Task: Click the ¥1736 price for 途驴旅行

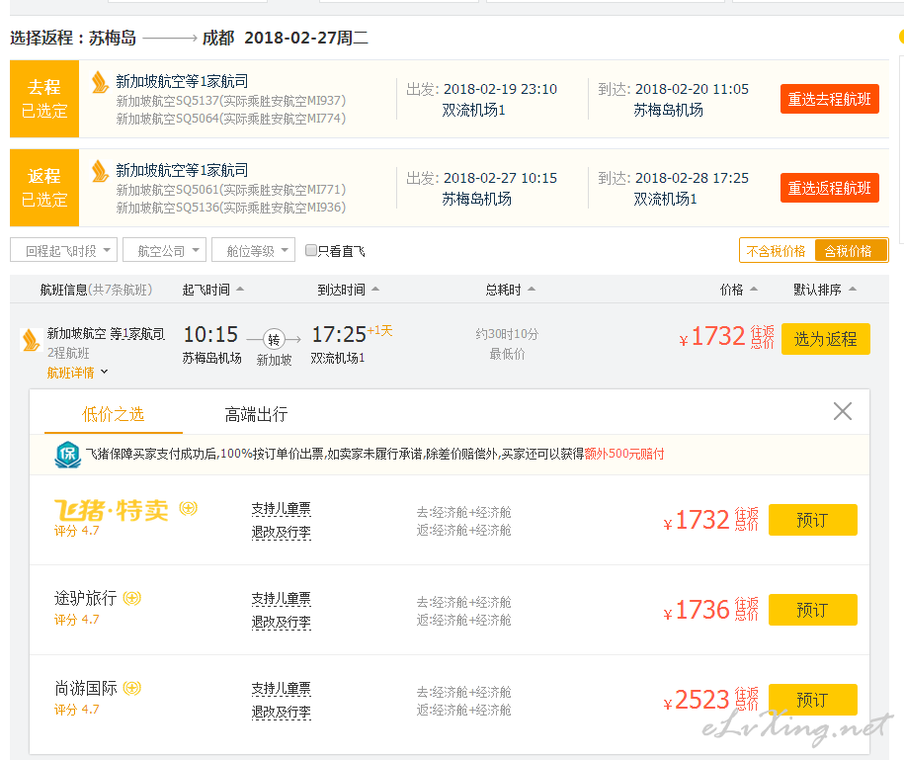Action: (x=698, y=611)
